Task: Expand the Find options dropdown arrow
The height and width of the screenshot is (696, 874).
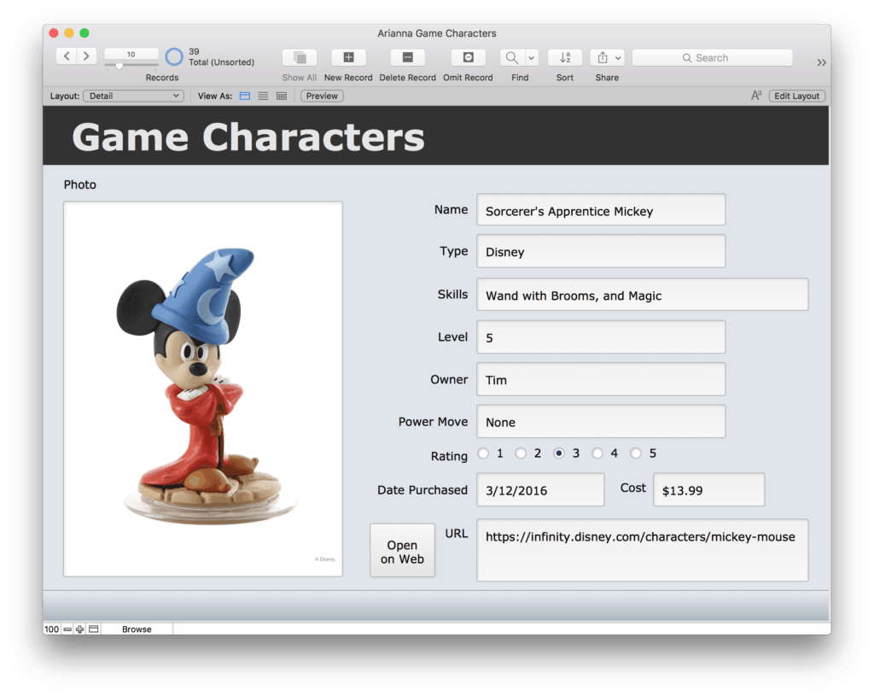Action: pyautogui.click(x=531, y=57)
